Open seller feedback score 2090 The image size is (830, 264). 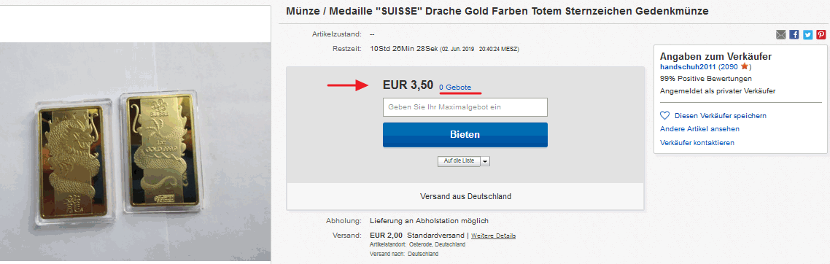point(729,67)
